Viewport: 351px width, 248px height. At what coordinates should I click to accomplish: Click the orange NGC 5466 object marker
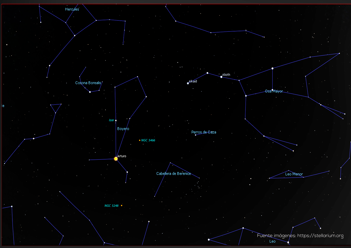[140, 140]
